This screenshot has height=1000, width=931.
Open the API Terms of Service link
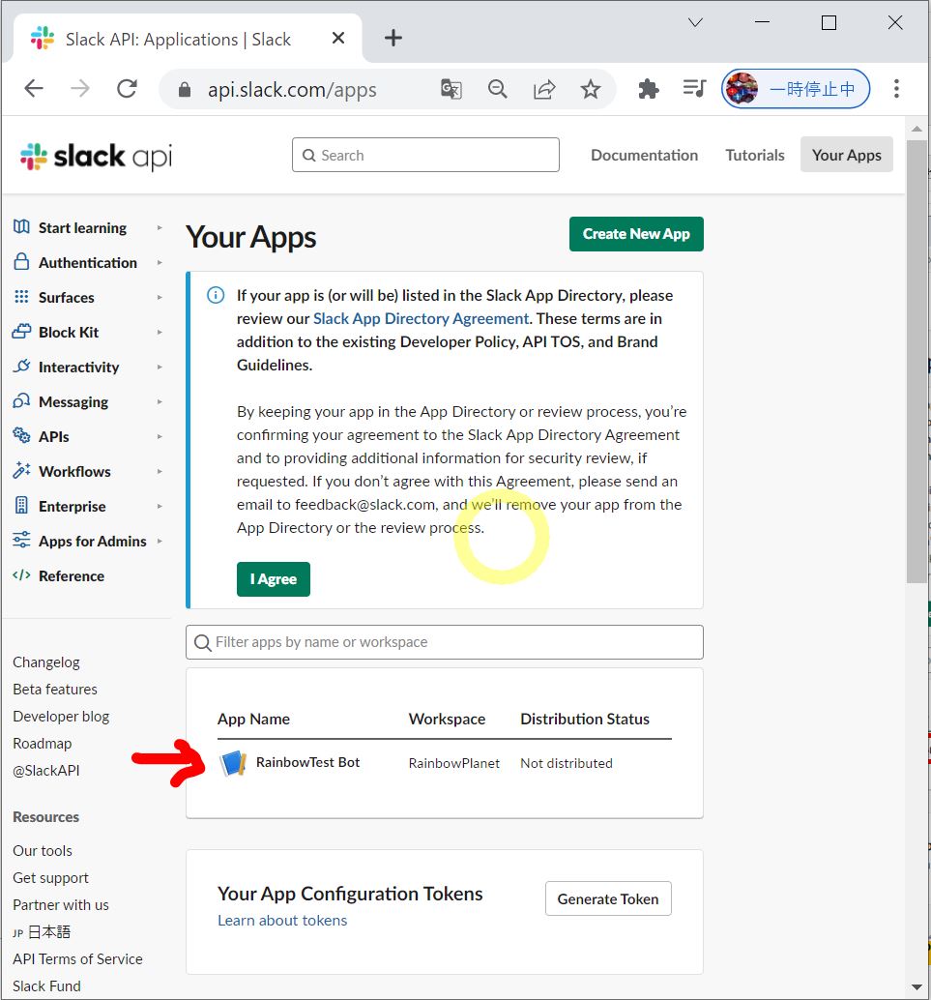[x=77, y=958]
